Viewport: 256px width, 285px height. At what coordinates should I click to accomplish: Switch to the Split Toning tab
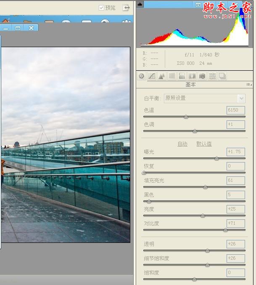[182, 76]
